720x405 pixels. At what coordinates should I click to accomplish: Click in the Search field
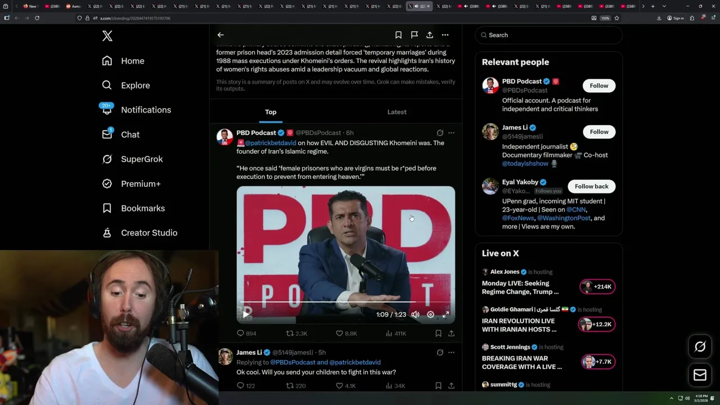coord(548,35)
